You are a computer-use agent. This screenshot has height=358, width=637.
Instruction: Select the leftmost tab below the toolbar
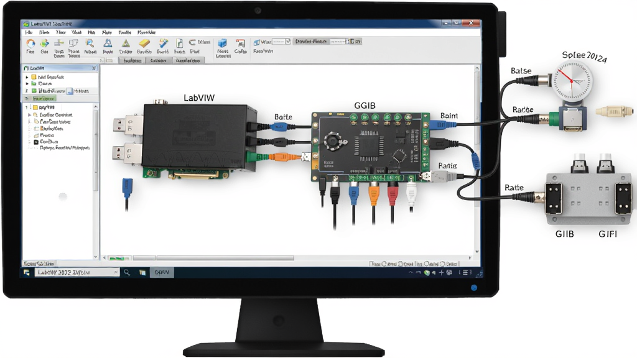click(x=133, y=60)
